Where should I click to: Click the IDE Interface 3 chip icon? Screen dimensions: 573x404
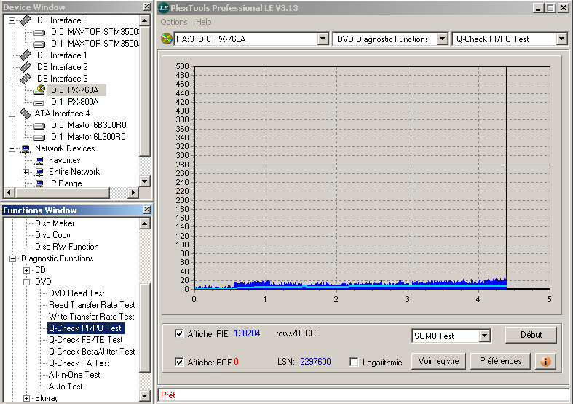coord(25,79)
